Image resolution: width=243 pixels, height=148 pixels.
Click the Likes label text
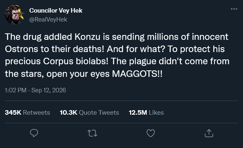click(x=156, y=113)
